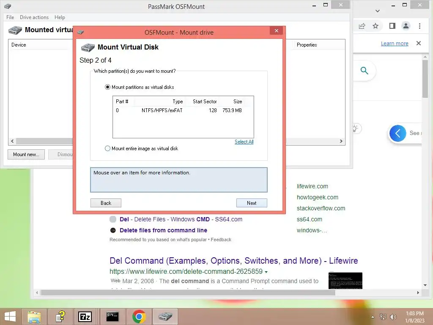Open the Drive actions menu
Screen dimensions: 433x325
click(34, 17)
